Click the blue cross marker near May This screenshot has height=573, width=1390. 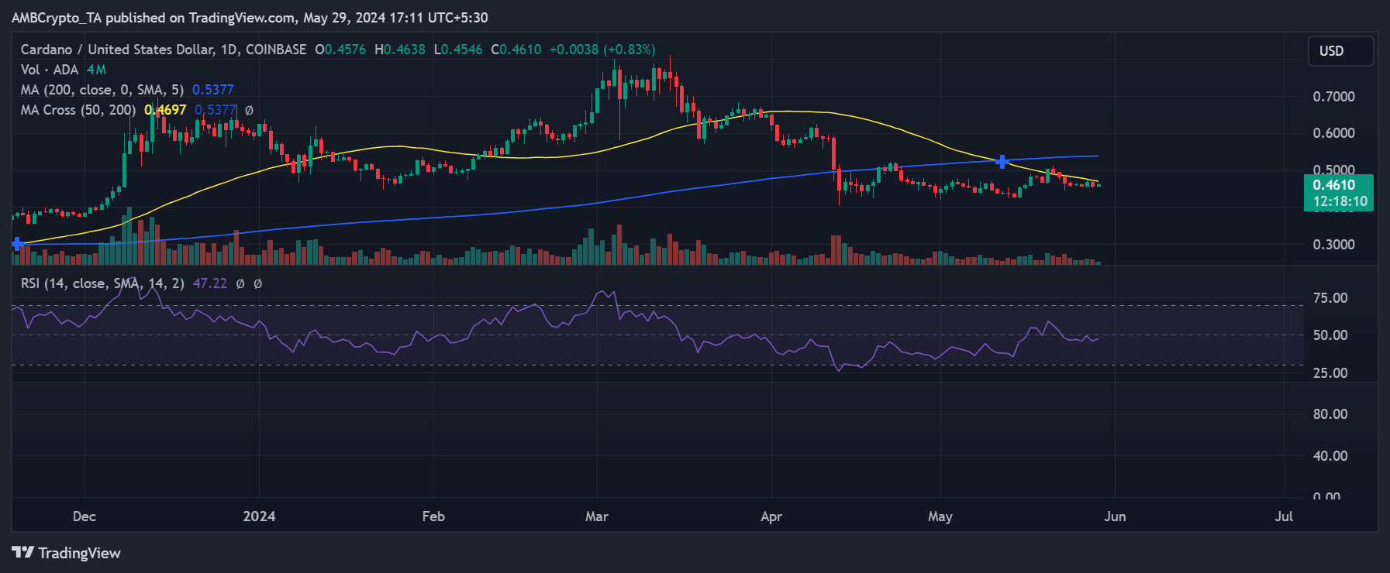(x=1002, y=161)
